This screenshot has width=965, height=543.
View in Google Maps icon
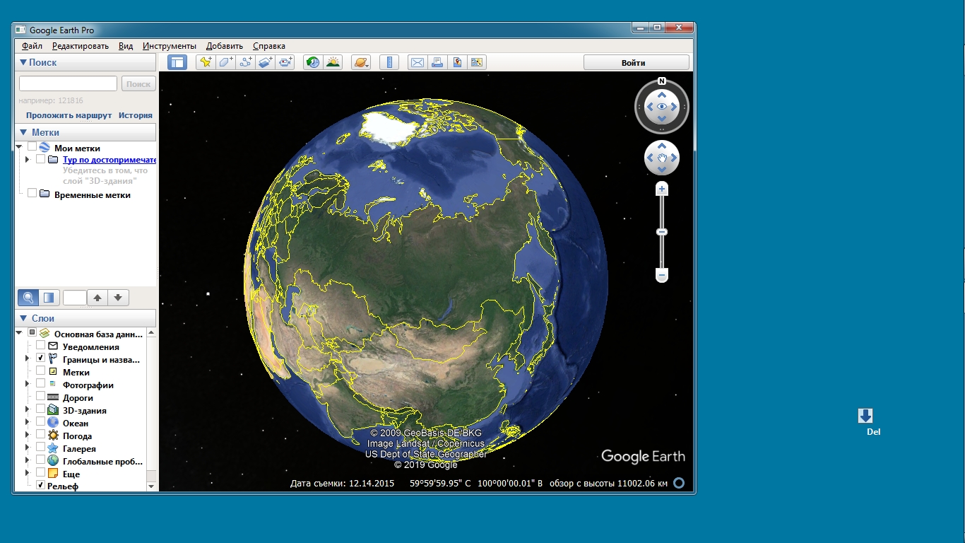(x=477, y=62)
